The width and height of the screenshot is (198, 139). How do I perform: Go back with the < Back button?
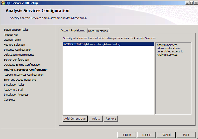click(127, 135)
